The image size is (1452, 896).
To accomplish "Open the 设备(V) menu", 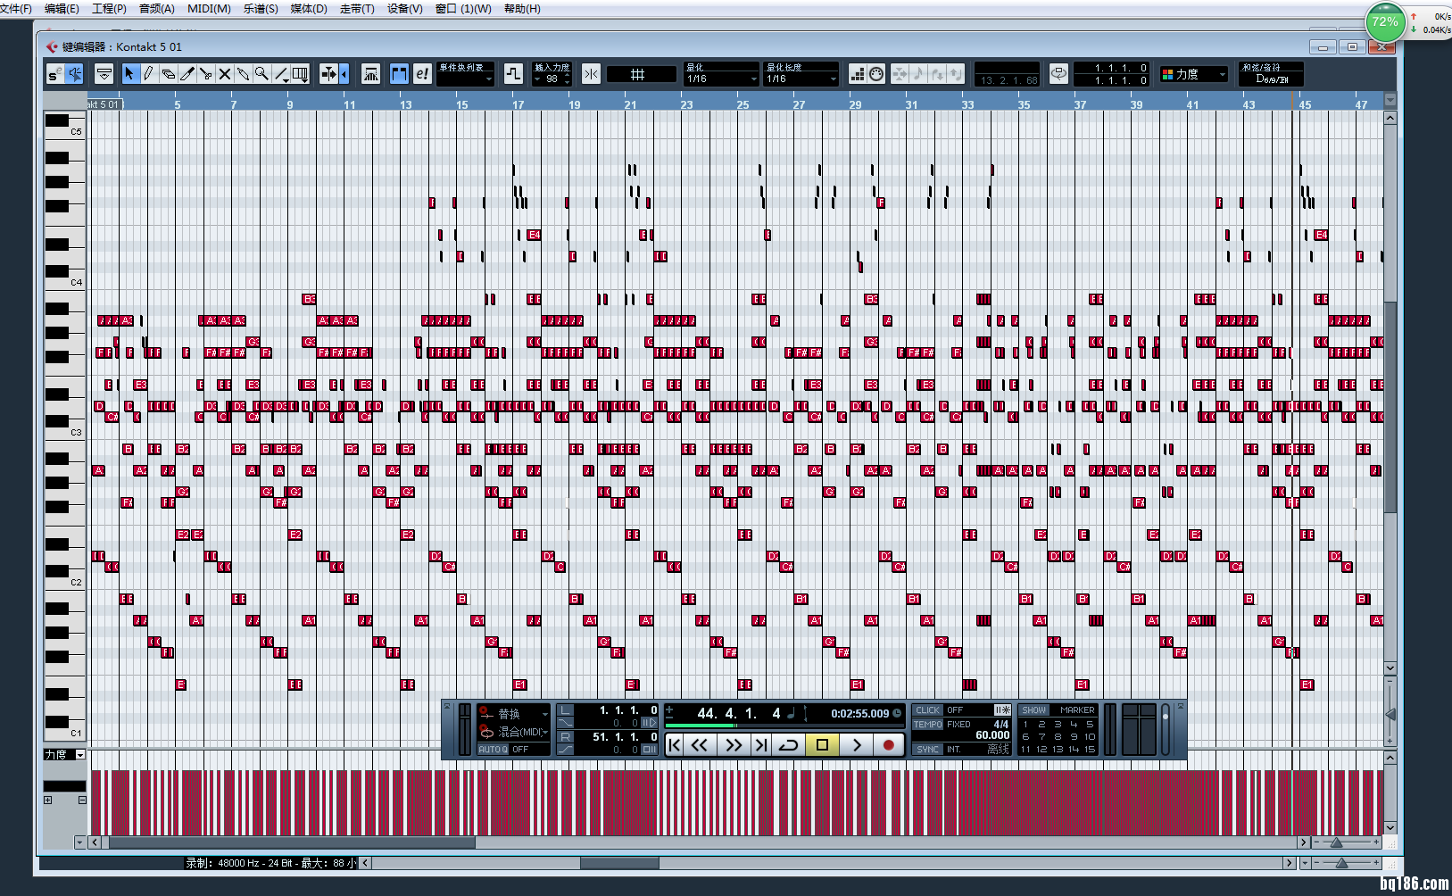I will tap(404, 9).
